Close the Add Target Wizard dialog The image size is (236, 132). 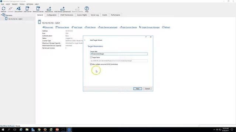[151, 37]
